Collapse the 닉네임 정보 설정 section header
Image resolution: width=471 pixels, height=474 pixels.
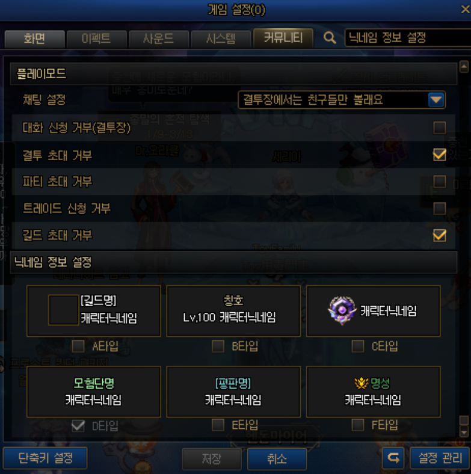(233, 262)
